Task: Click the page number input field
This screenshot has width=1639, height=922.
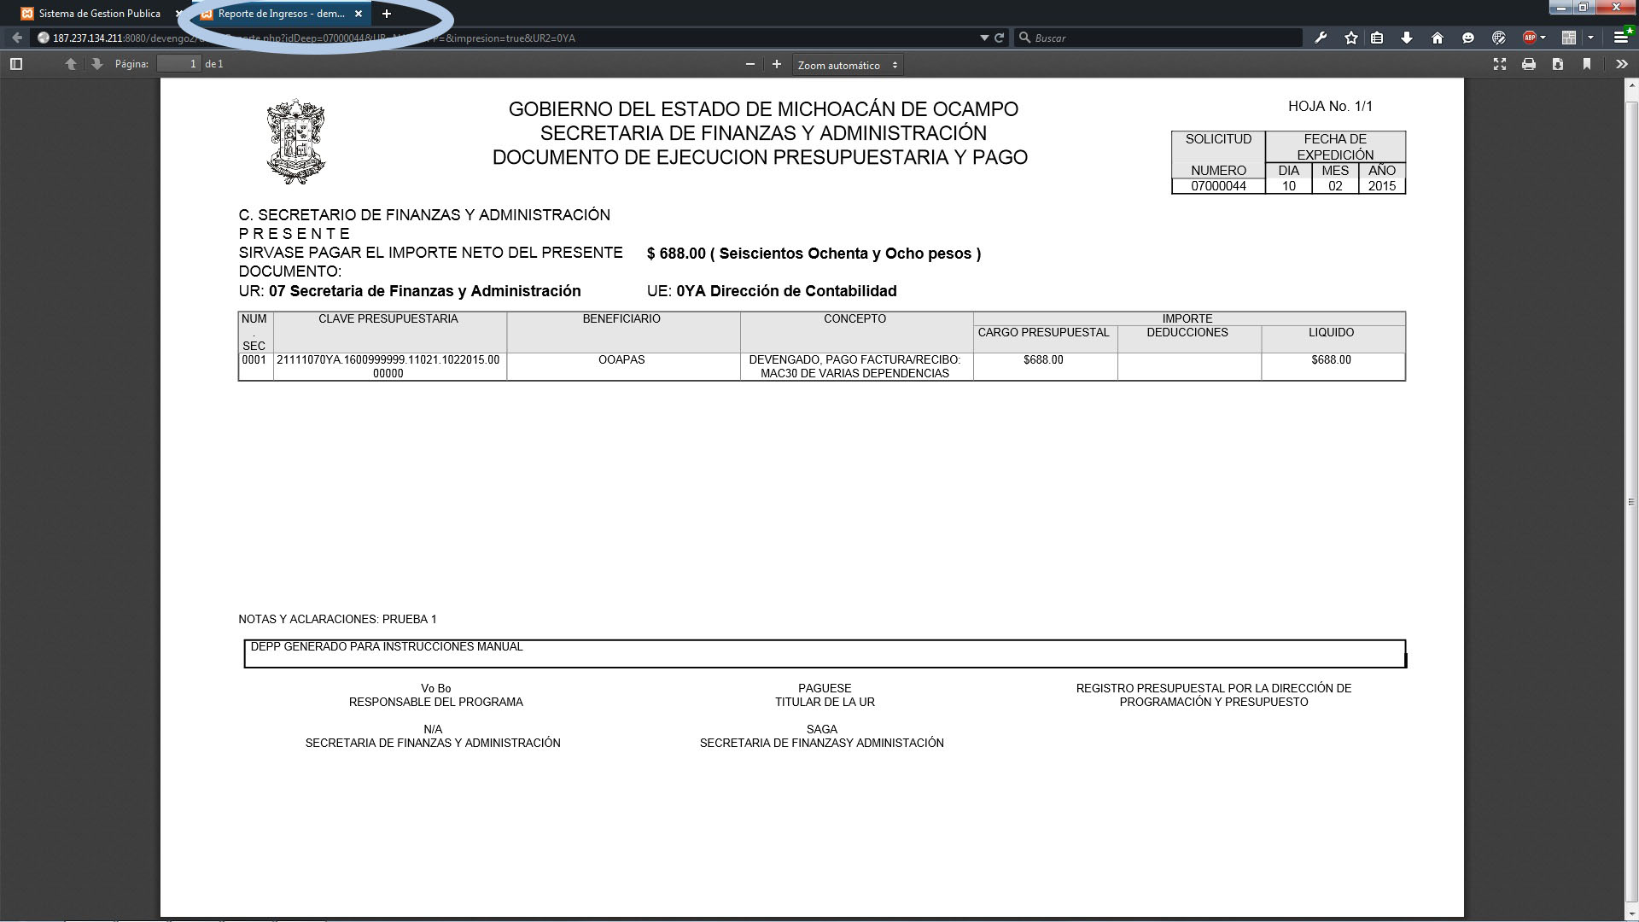Action: 179,64
